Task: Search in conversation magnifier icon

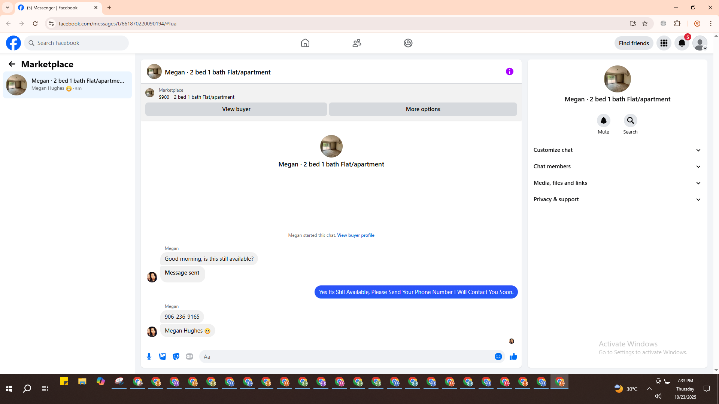Action: [630, 120]
